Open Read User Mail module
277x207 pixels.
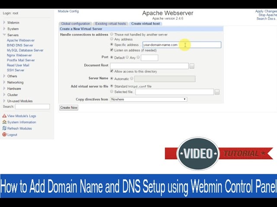[18, 65]
